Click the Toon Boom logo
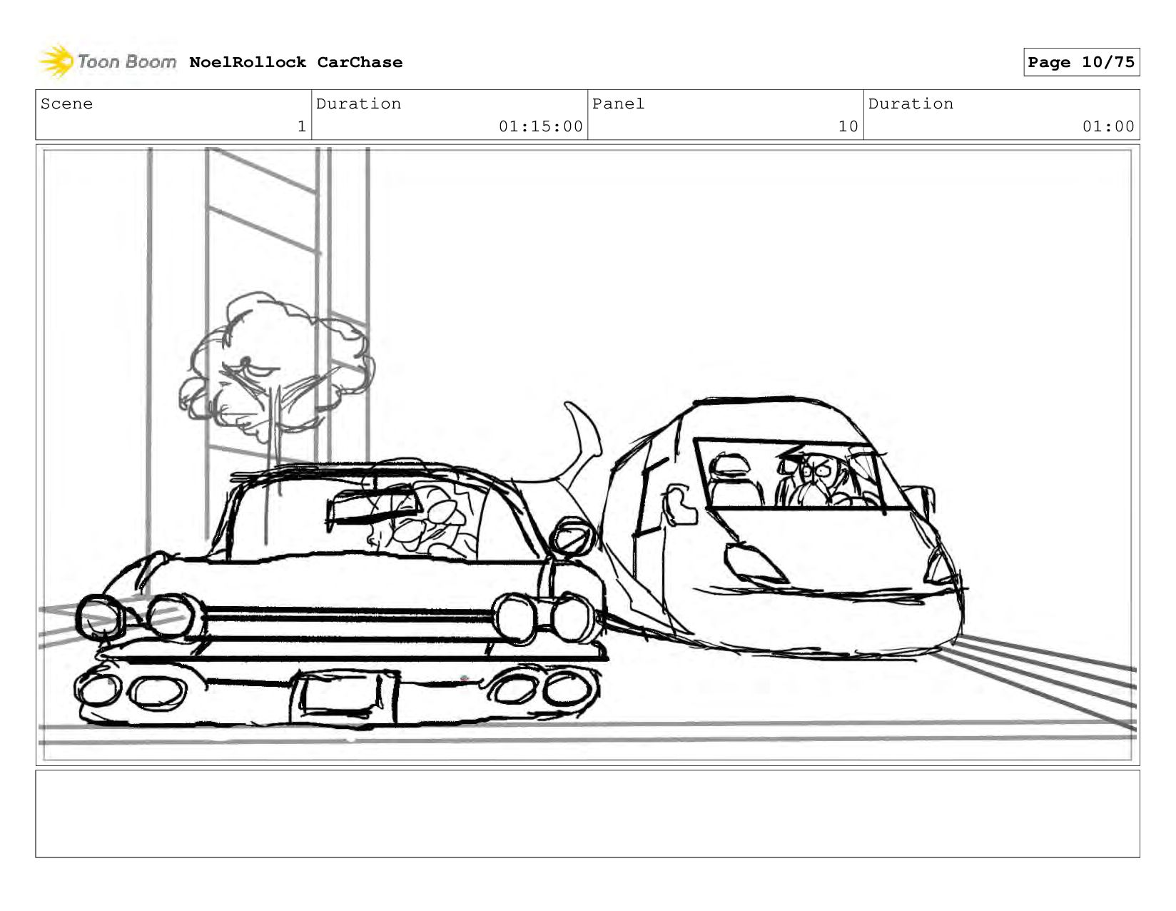Viewport: 1176px width, 911px height. pos(108,61)
